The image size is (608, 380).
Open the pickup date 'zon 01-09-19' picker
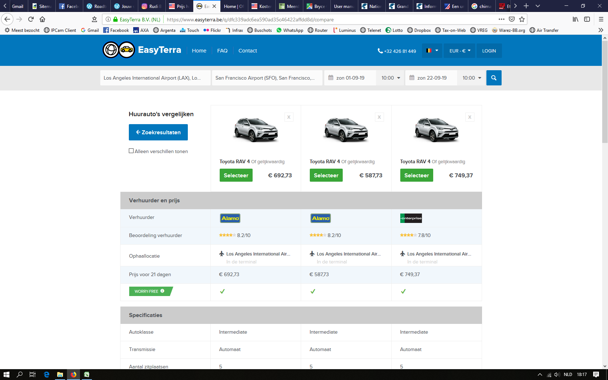click(350, 78)
